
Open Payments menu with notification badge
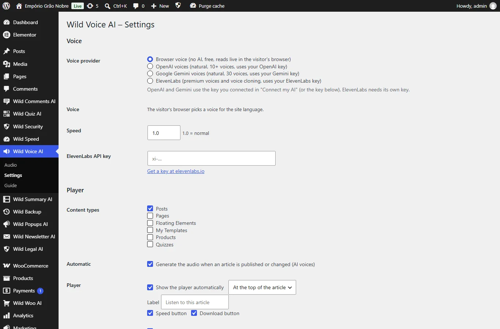point(29,291)
